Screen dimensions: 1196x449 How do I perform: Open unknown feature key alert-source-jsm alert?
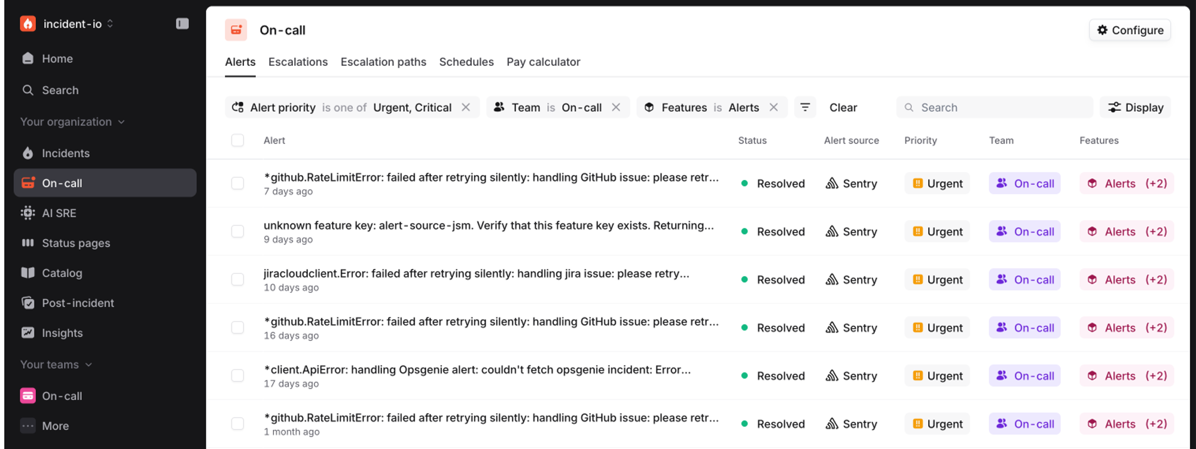(489, 225)
